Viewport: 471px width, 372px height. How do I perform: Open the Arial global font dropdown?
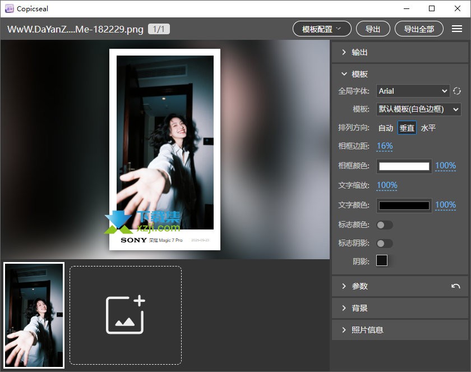pos(413,91)
